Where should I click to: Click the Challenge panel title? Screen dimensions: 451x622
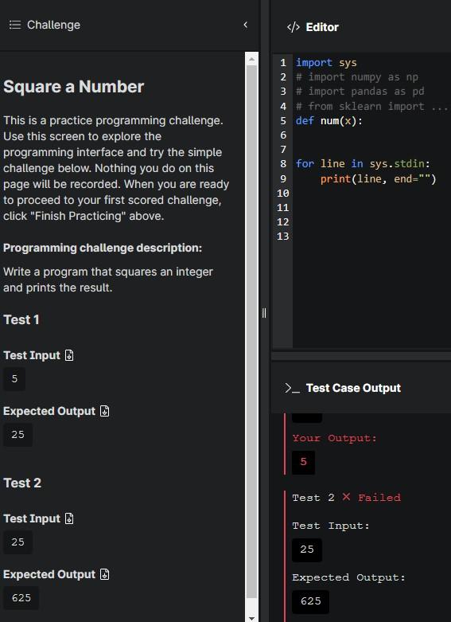[x=53, y=25]
